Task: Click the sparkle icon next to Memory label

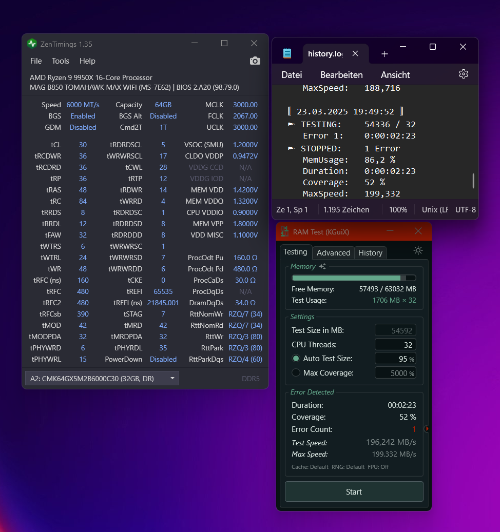Action: point(321,266)
